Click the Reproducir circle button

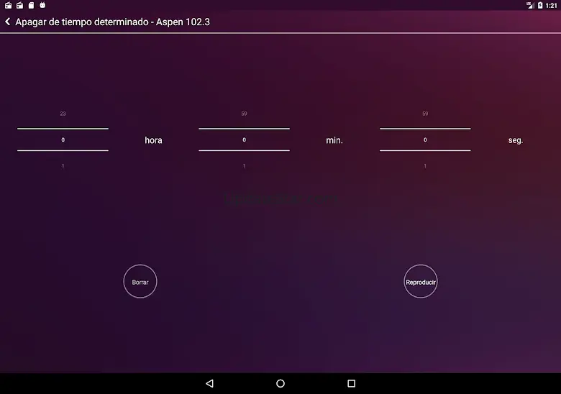[421, 281]
